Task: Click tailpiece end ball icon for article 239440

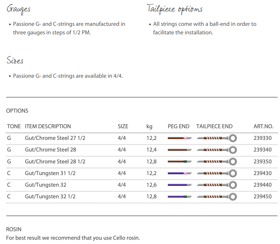Action: pos(233,185)
